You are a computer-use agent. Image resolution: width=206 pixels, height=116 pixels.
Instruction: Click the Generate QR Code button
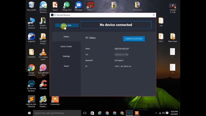[134, 39]
